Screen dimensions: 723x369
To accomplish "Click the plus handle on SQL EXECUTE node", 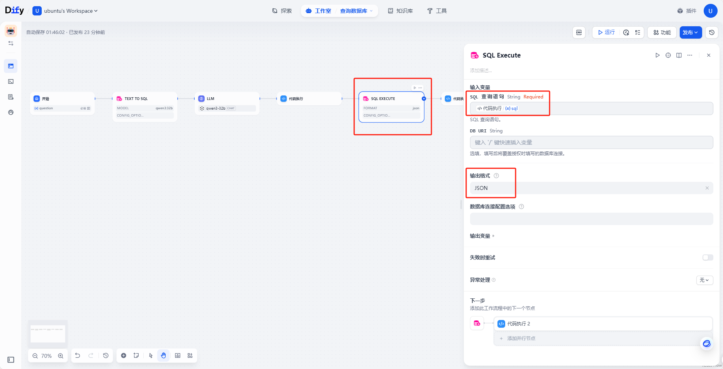I will point(424,99).
